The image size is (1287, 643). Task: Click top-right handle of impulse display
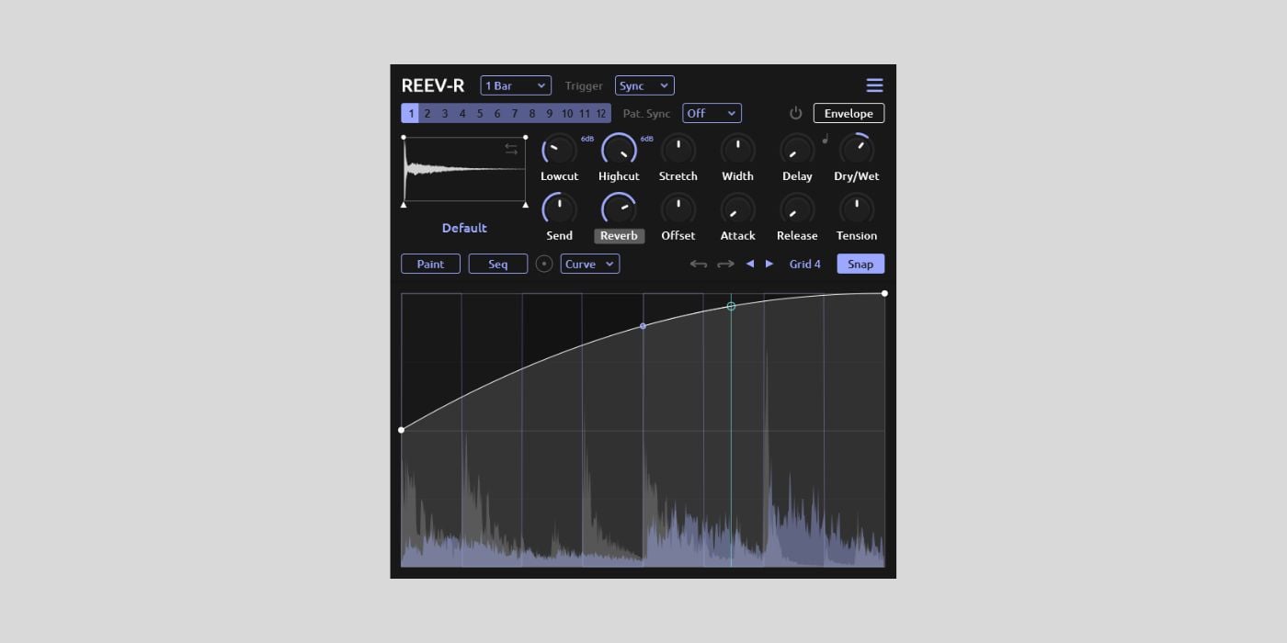click(x=526, y=137)
